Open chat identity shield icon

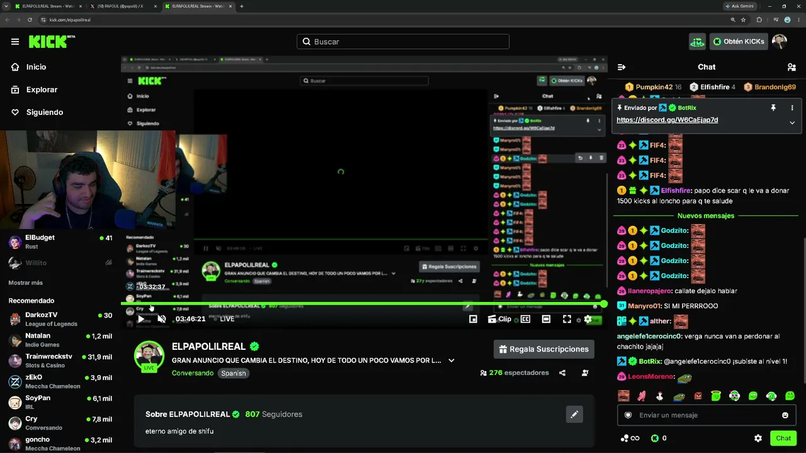pyautogui.click(x=628, y=415)
